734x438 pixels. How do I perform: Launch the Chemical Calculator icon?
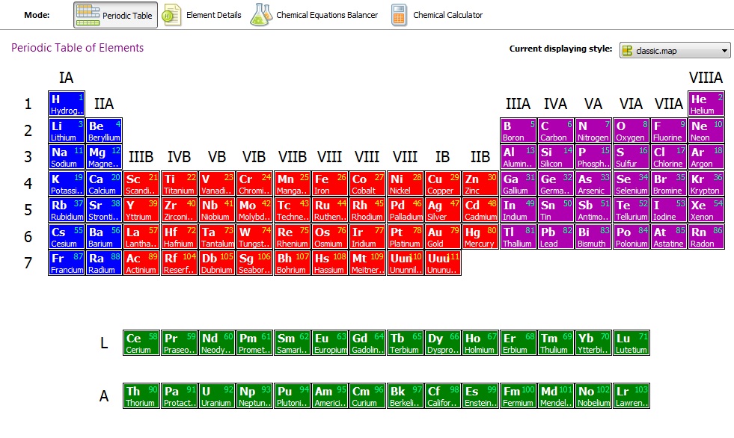click(400, 15)
